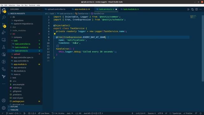Open the Run and Debug view
204x115 pixels.
[x=4, y=32]
